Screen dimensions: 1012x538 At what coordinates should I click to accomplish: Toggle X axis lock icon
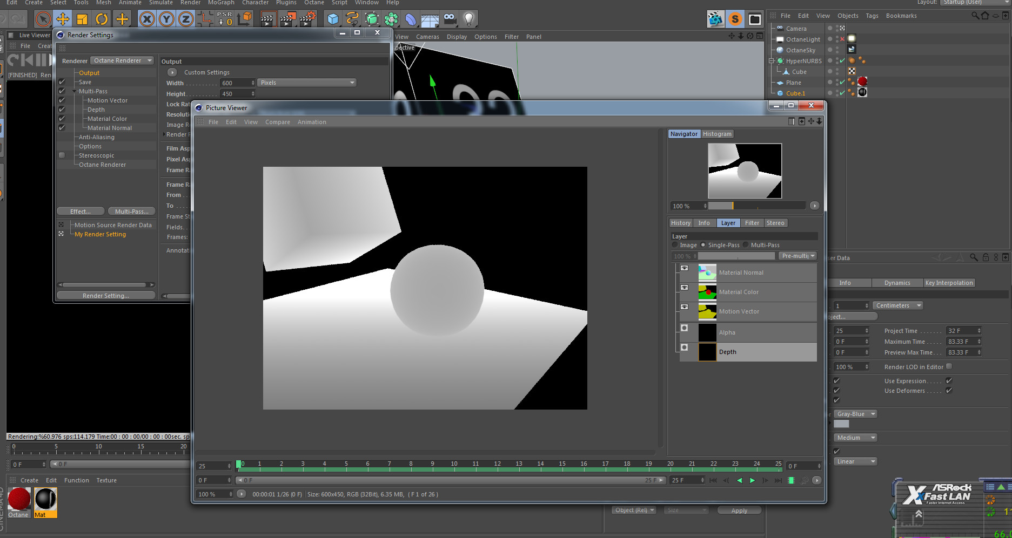pyautogui.click(x=146, y=19)
